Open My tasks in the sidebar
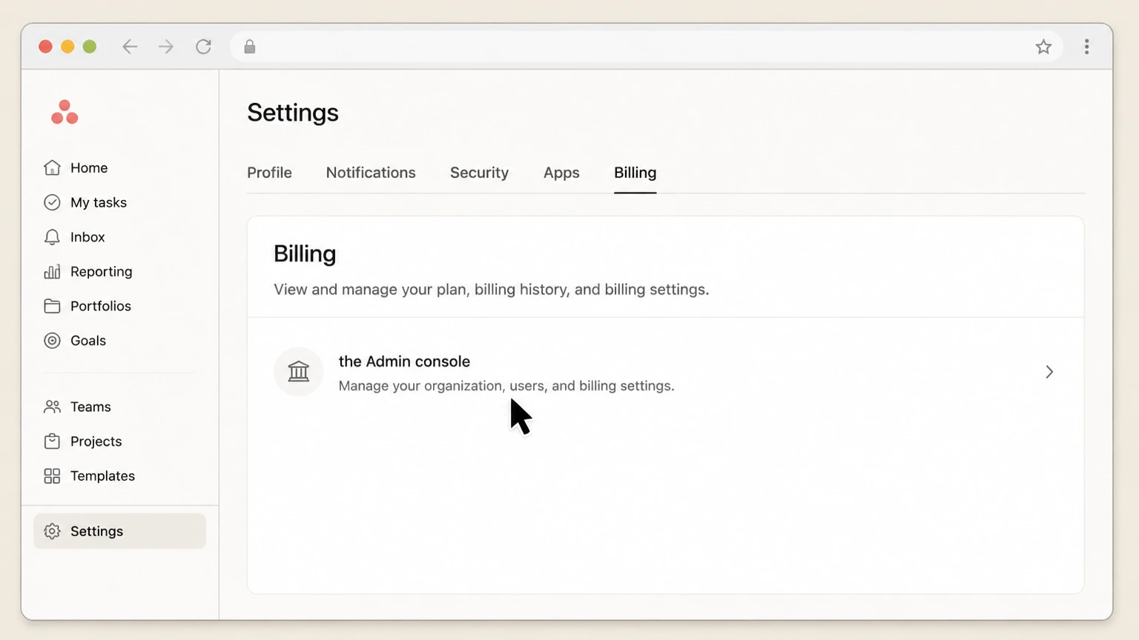The image size is (1139, 640). pos(99,202)
